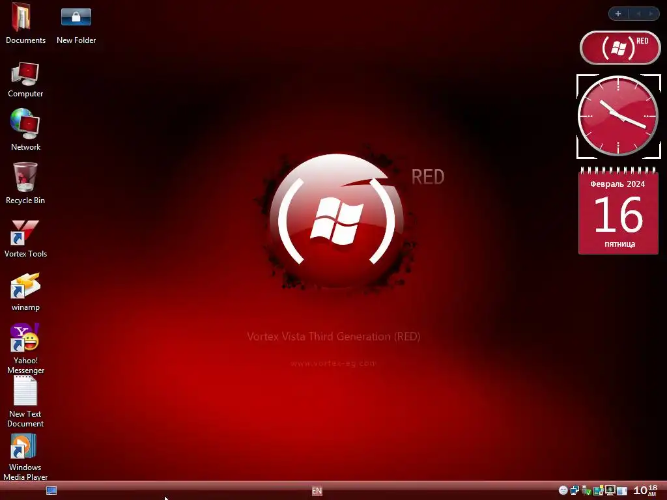
Task: Click the monitor with globe tray icon
Action: (x=610, y=490)
